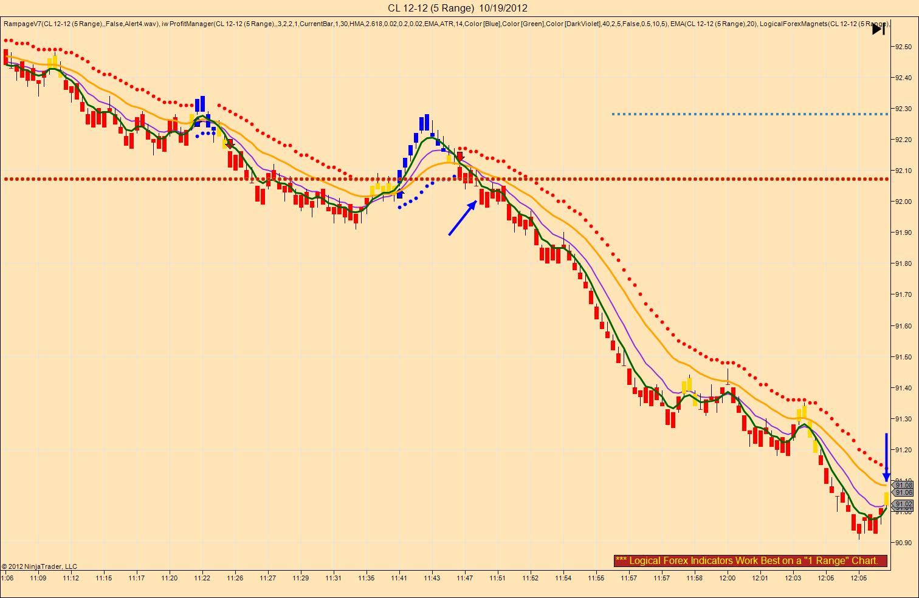The image size is (919, 598).
Task: Click the 11:29 time axis label
Action: point(300,578)
